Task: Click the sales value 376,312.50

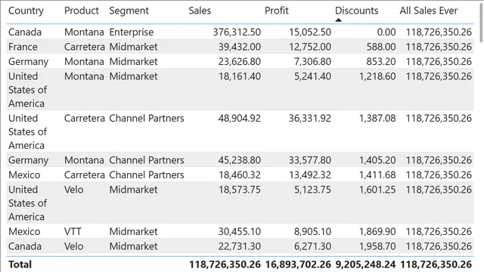Action: 237,32
